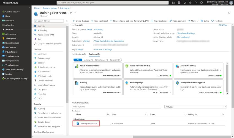Screen dimensions: 234x138
Task: Collapse the Essentials section
Action: coord(77,25)
